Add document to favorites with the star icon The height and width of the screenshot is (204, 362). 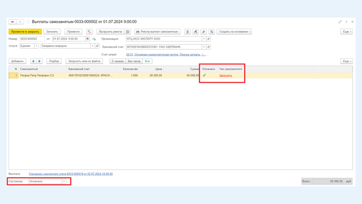coord(28,22)
